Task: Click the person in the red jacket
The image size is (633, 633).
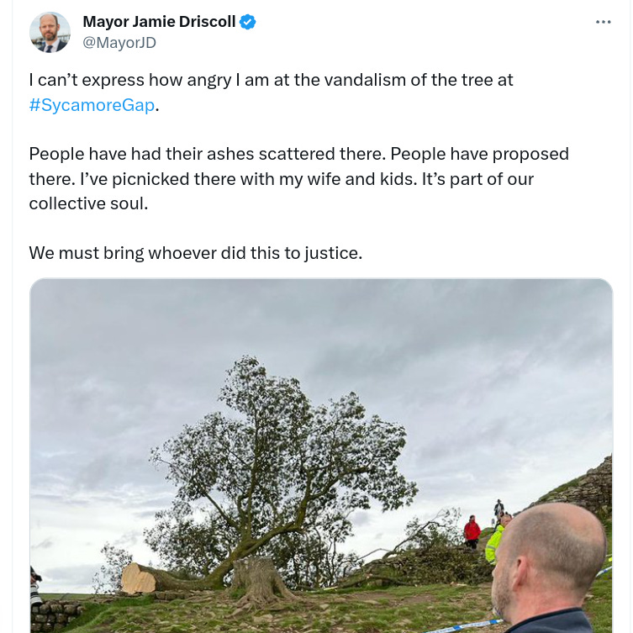Action: pos(472,531)
